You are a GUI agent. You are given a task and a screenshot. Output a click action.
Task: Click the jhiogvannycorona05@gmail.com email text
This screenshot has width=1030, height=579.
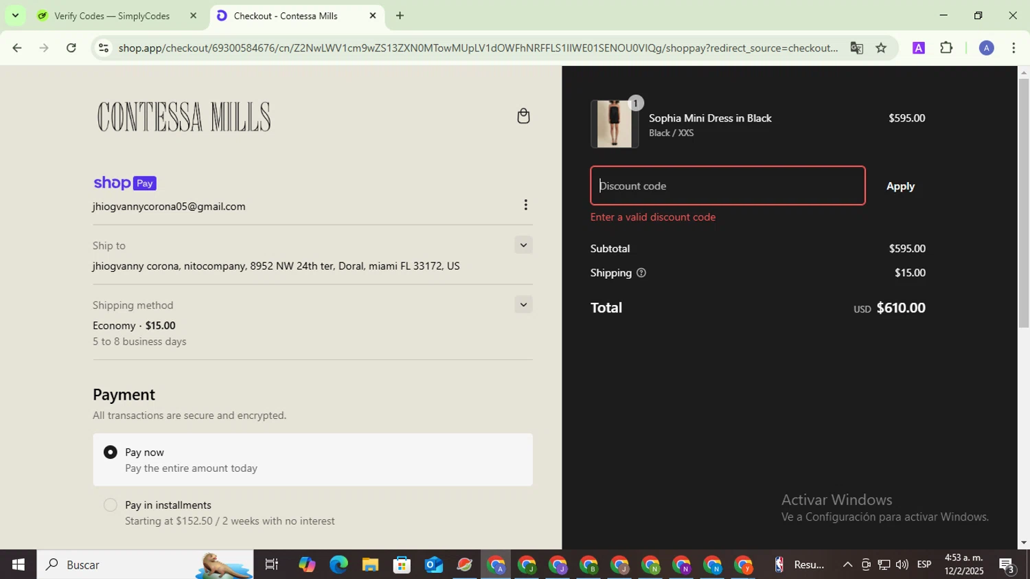tap(169, 207)
